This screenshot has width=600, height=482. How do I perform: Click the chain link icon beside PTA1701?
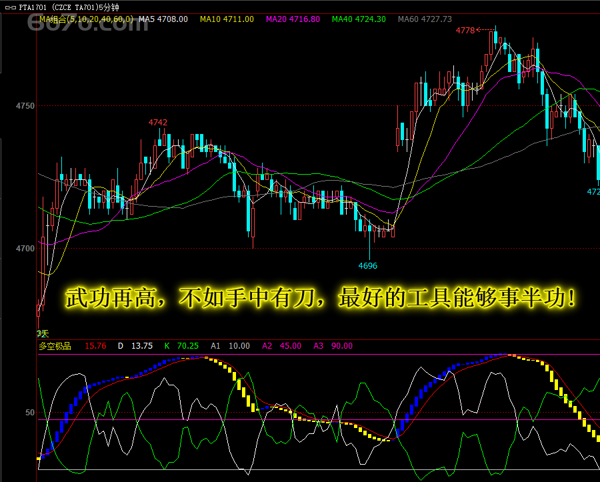pyautogui.click(x=10, y=7)
